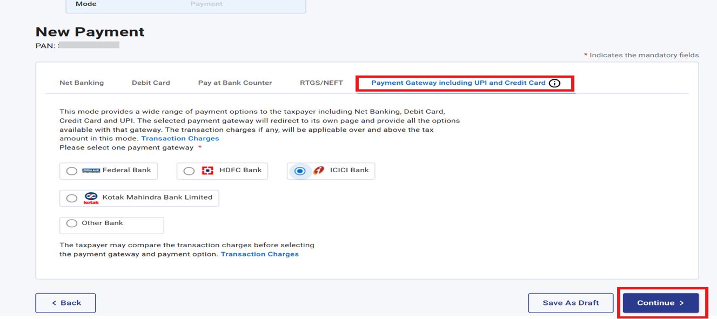Click the Kotak Mahindra Bank logo
The image size is (717, 319).
point(91,198)
